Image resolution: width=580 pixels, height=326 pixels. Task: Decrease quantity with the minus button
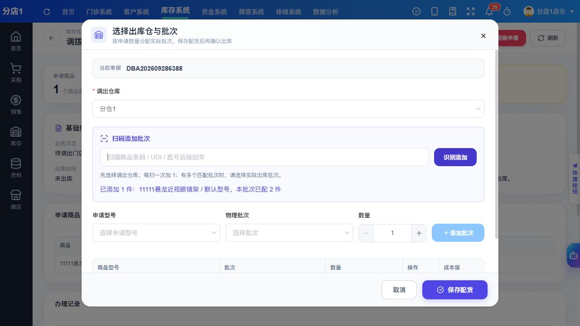[x=366, y=233]
